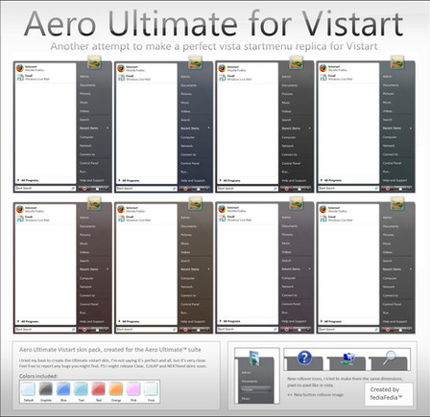Screen dimensions: 430x417
Task: Click the large magnifying glass rollover icon
Action: [389, 358]
